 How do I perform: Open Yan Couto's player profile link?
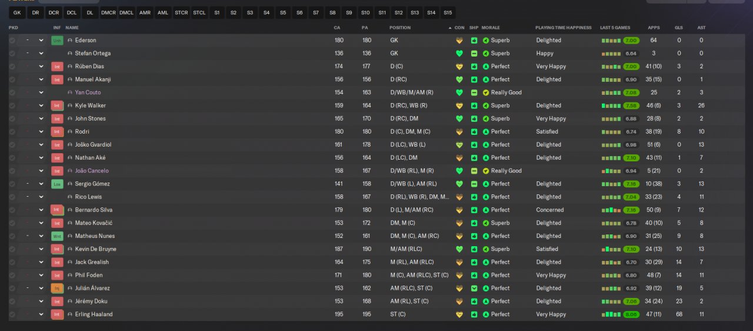(88, 92)
